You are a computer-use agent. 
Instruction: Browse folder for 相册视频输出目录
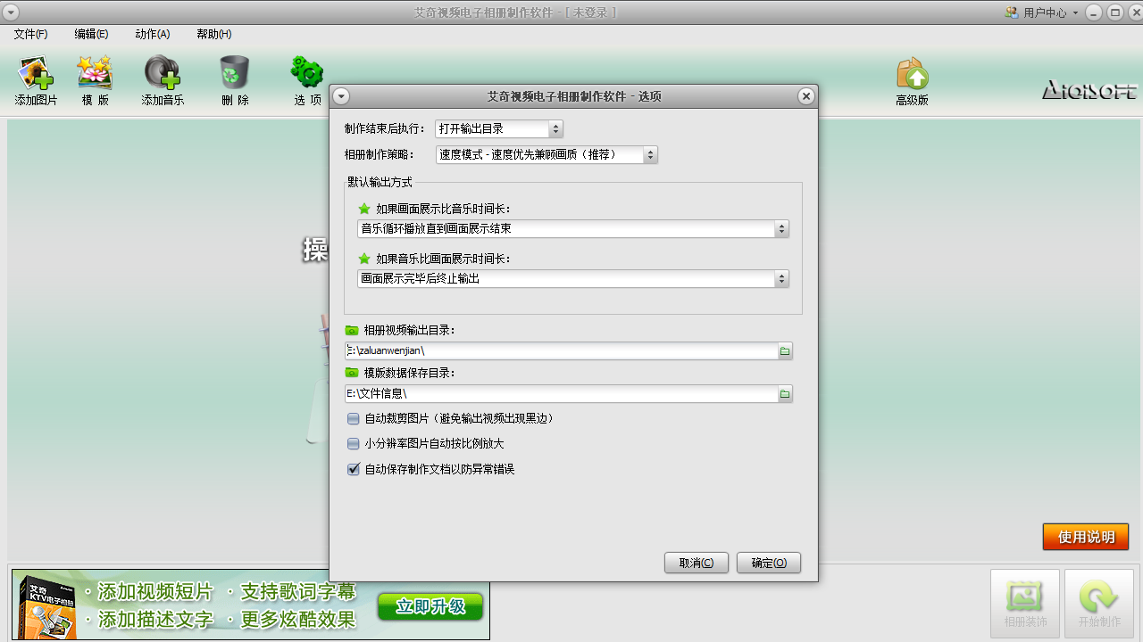pos(784,350)
